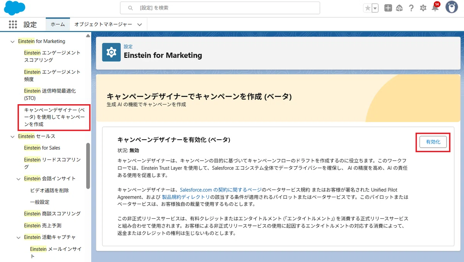The height and width of the screenshot is (262, 464).
Task: Select キャンペーンデザイナー (ベータ) を使用してキャンペーンを作成
Action: pyautogui.click(x=54, y=117)
